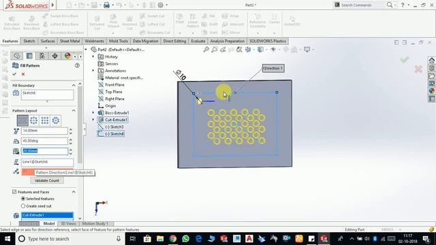Open the SOLIDWORKS Plastics tab
436x245 pixels.
268,41
